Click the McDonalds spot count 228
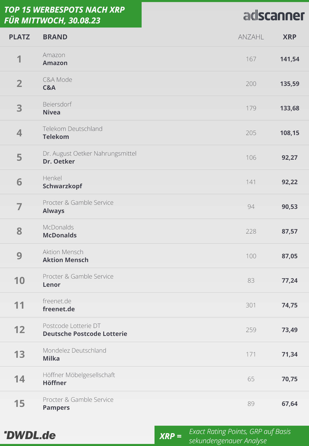Viewport: 309px width, 446px height. (251, 231)
